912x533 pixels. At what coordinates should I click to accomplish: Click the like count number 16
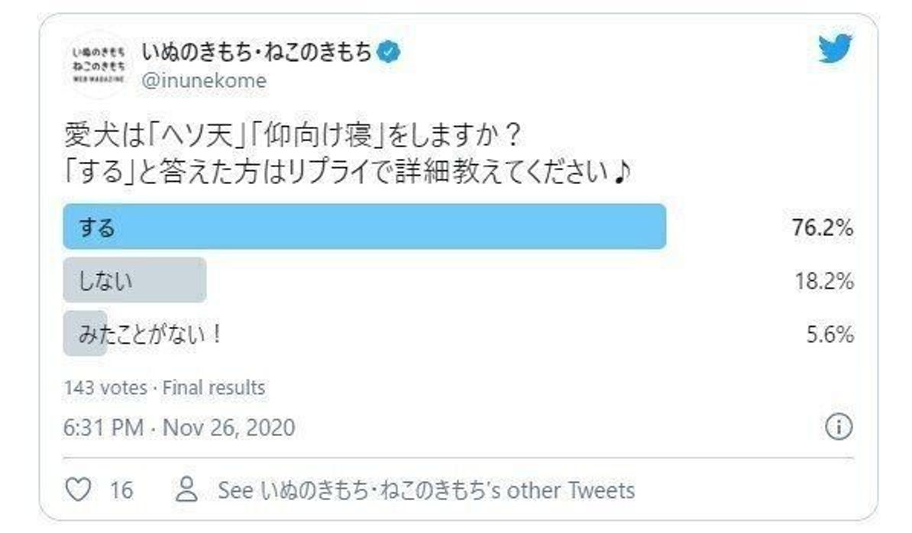[121, 489]
